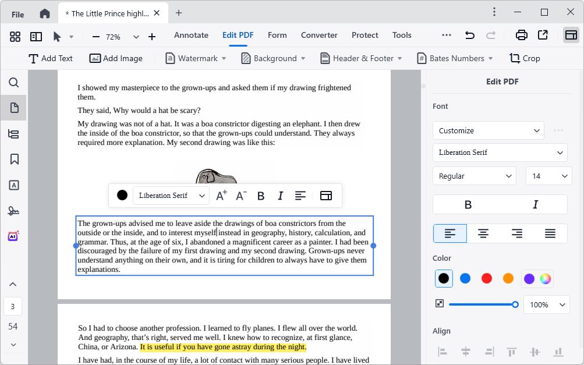584x365 pixels.
Task: Open the Crop tool
Action: pyautogui.click(x=525, y=58)
